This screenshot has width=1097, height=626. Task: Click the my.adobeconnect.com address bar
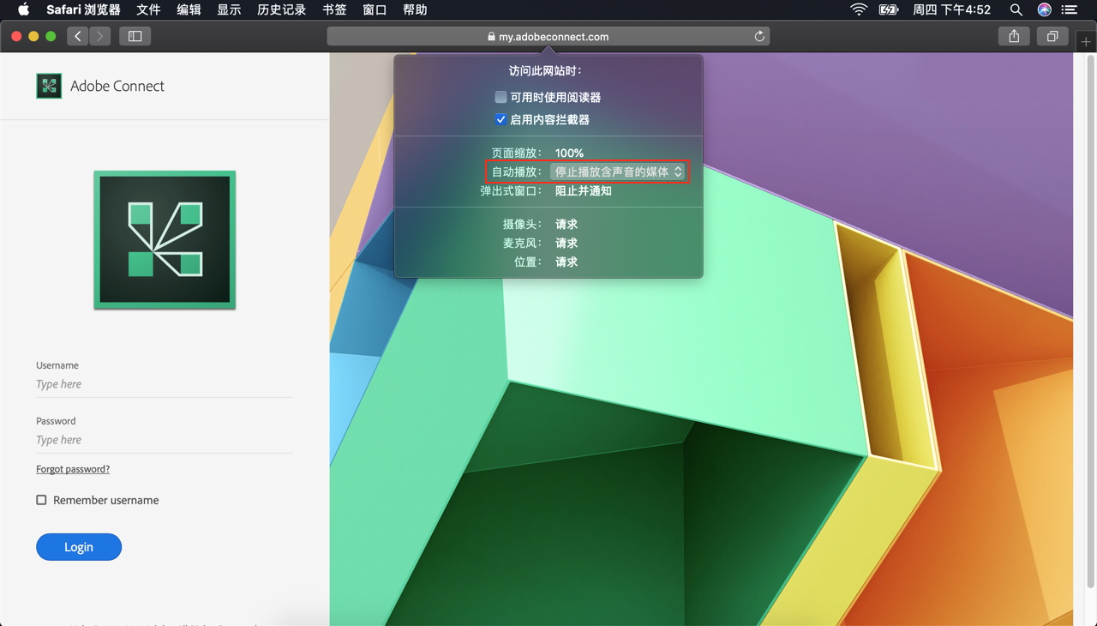[548, 36]
